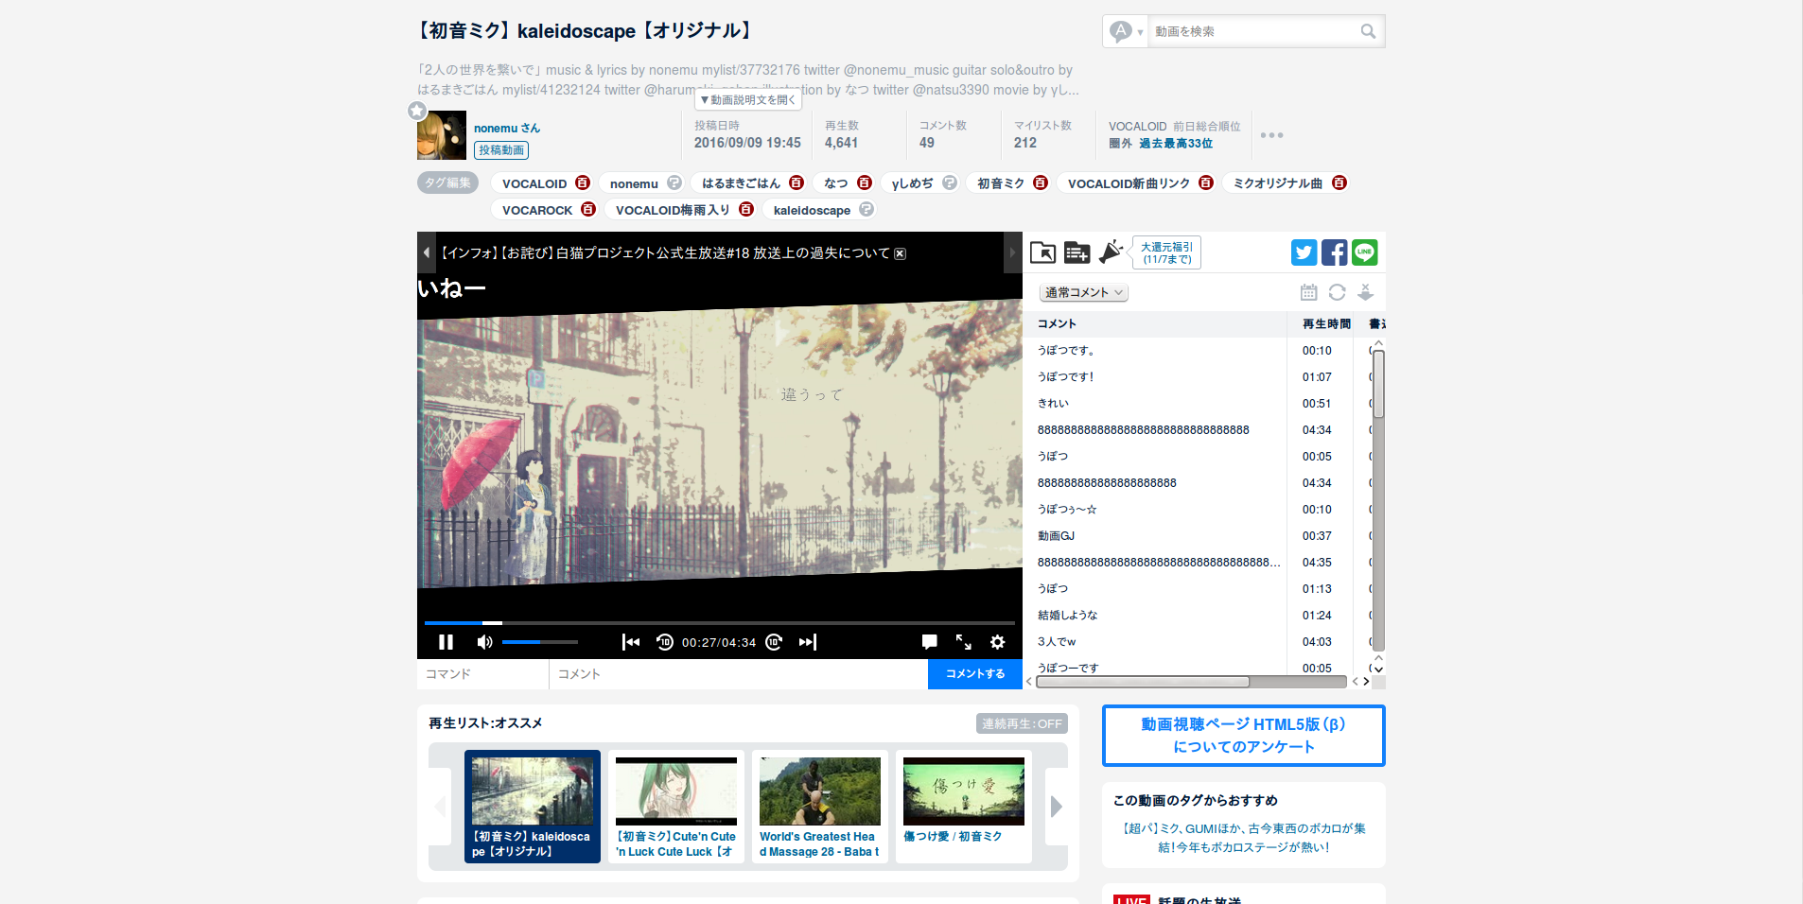
Task: Open the 通常コメント dropdown
Action: pyautogui.click(x=1084, y=292)
